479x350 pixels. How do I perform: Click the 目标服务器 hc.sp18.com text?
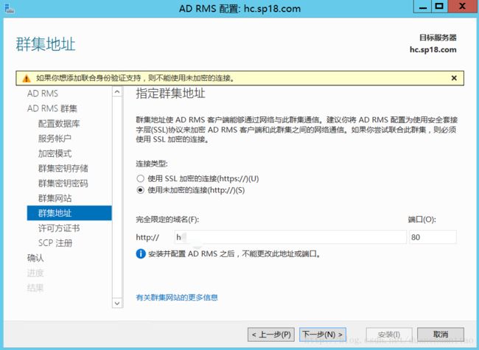tap(433, 43)
